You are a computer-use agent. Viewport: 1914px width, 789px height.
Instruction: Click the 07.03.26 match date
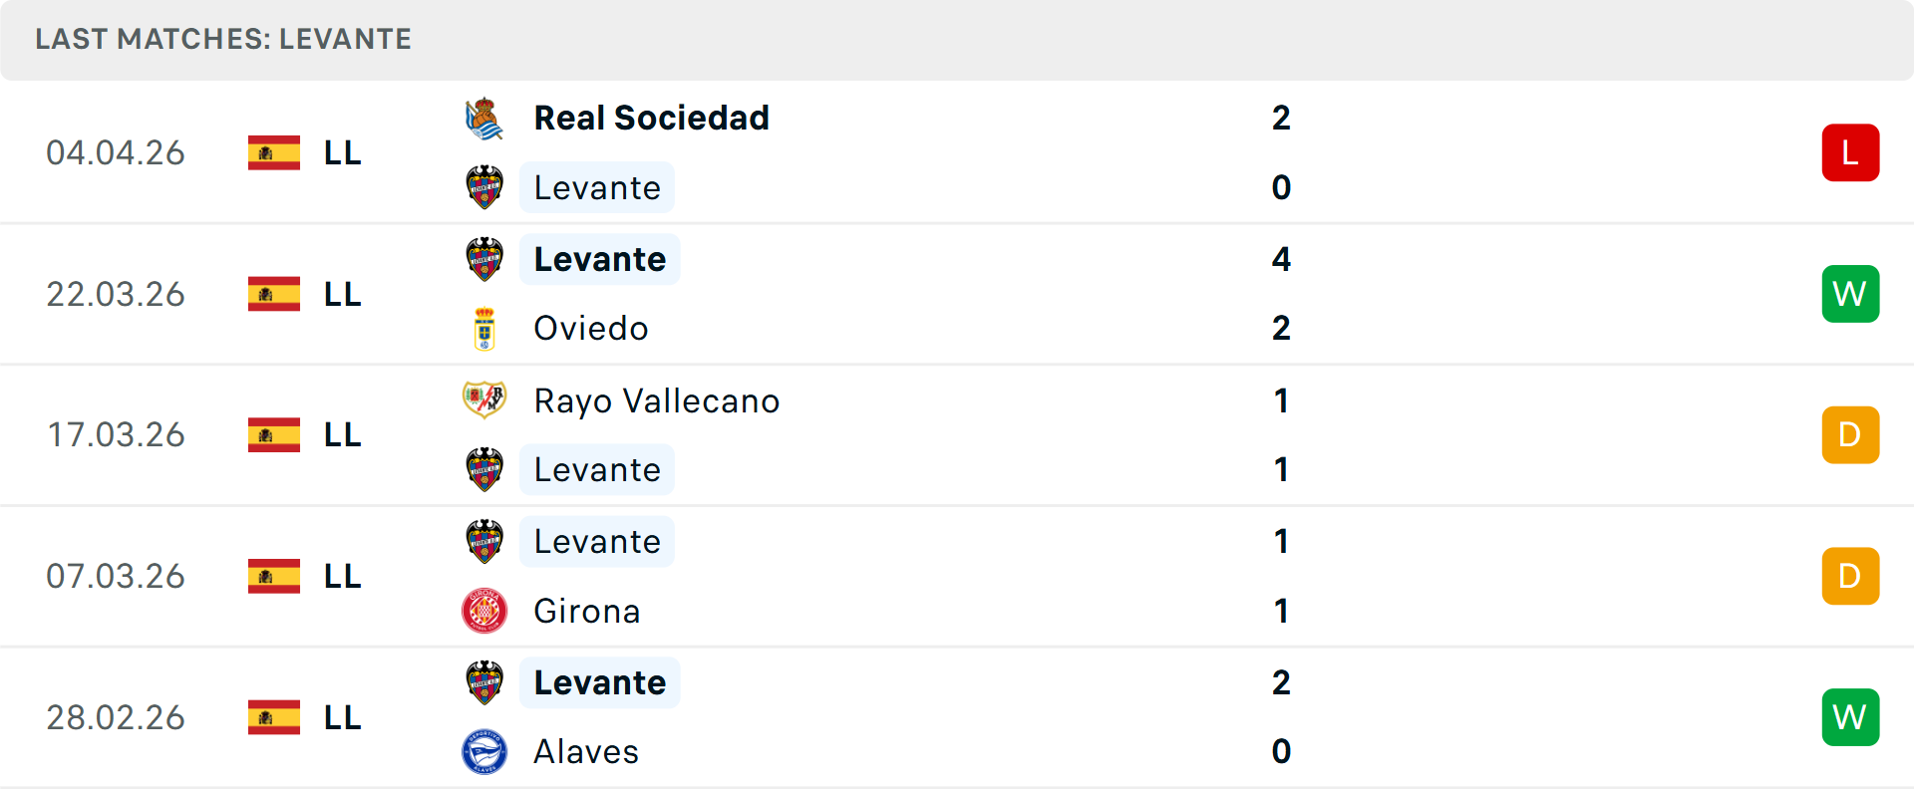click(x=116, y=576)
